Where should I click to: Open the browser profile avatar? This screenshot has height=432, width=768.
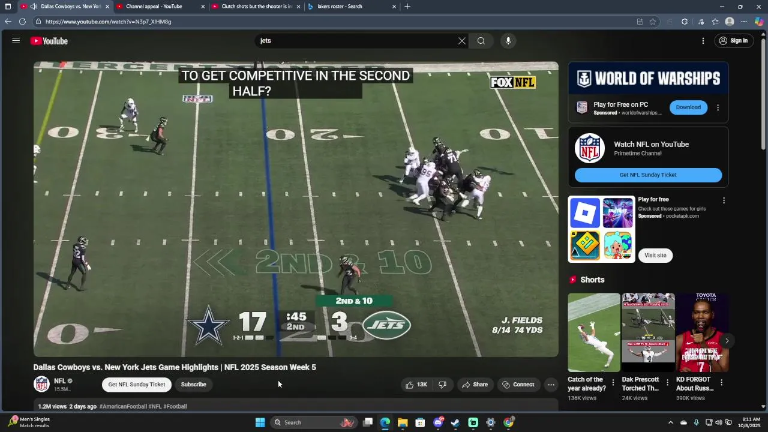[x=730, y=22]
